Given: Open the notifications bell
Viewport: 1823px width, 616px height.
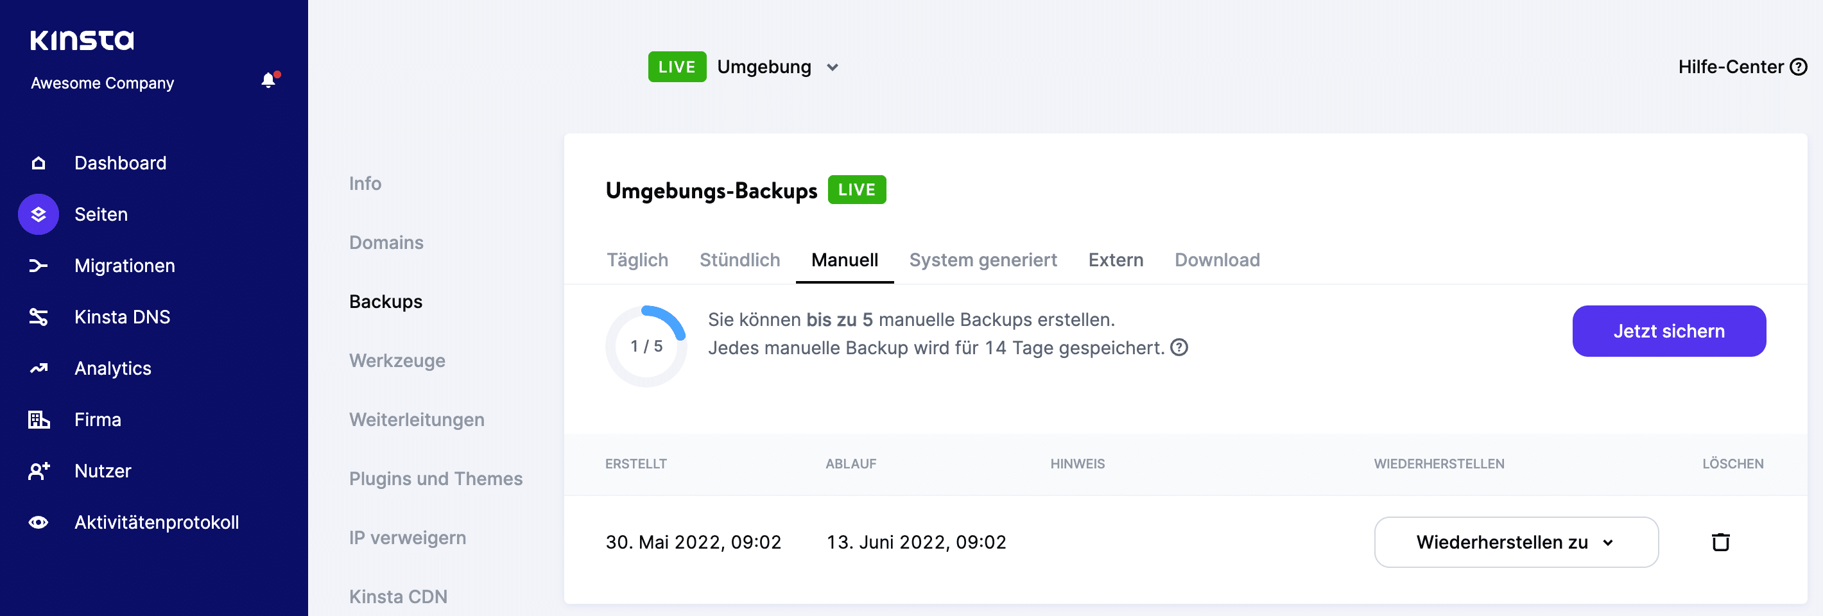Looking at the screenshot, I should coord(268,79).
